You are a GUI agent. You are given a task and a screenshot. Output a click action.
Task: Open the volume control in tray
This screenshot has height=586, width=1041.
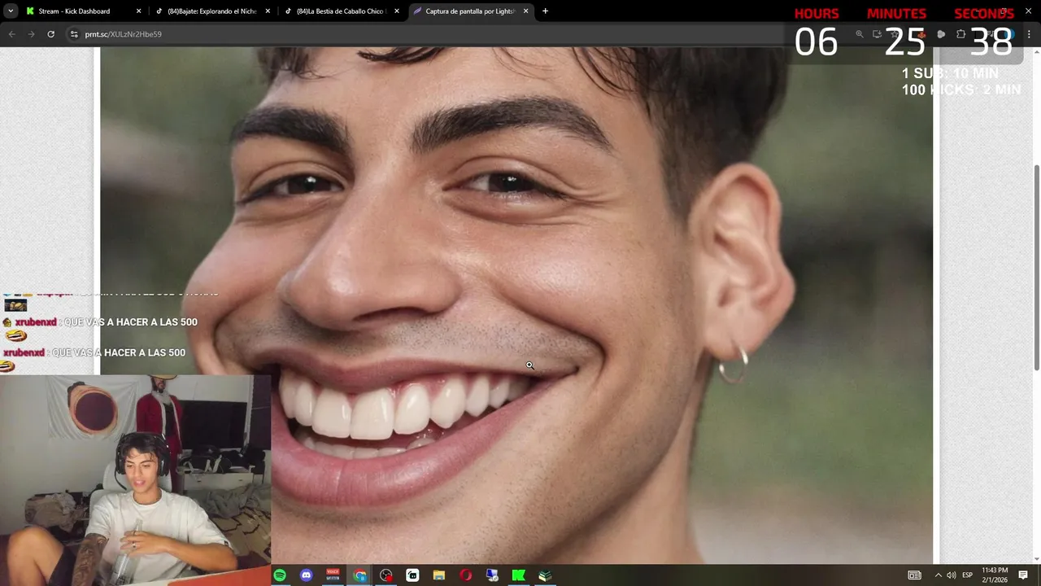coord(952,575)
